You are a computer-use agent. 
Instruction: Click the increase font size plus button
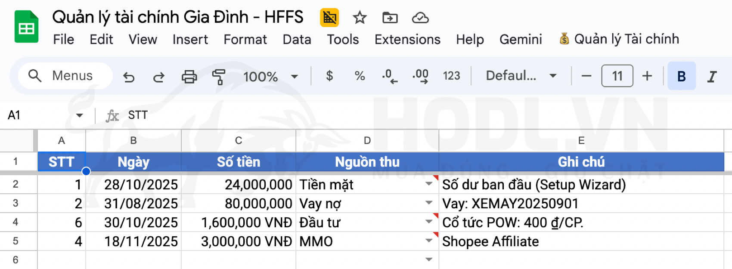(647, 76)
